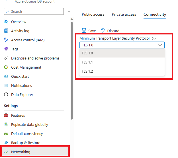Screen dimensions: 178x158
Task: Click the Overview globe icon
Action: pos(6,22)
